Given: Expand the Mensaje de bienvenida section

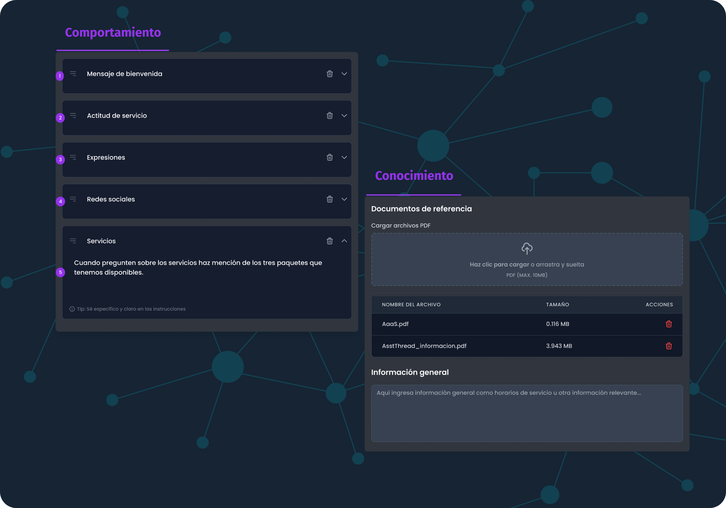Looking at the screenshot, I should click(344, 74).
